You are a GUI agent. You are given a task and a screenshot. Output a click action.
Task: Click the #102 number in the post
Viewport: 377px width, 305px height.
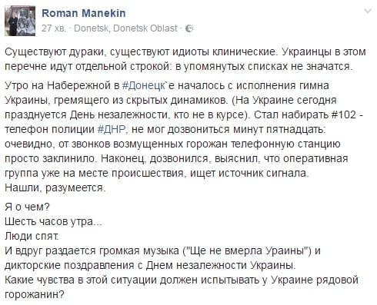point(344,114)
